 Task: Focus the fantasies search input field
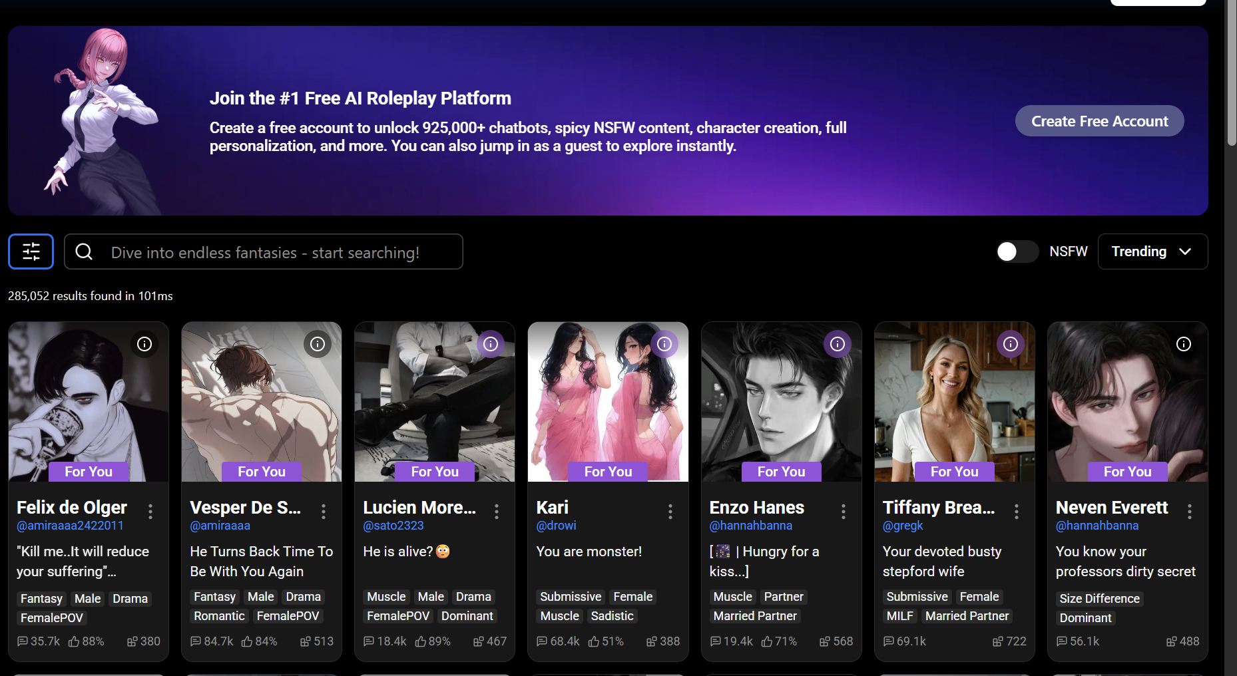tap(264, 252)
